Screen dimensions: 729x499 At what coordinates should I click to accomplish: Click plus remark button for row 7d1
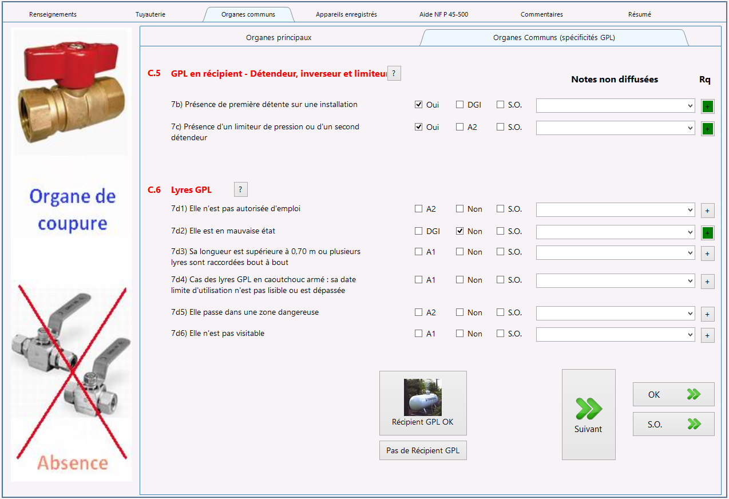coord(708,211)
